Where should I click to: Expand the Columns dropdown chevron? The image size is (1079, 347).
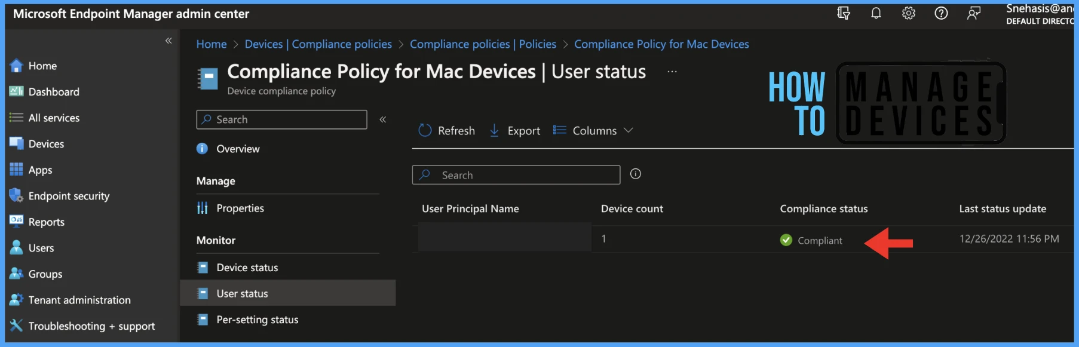coord(628,130)
